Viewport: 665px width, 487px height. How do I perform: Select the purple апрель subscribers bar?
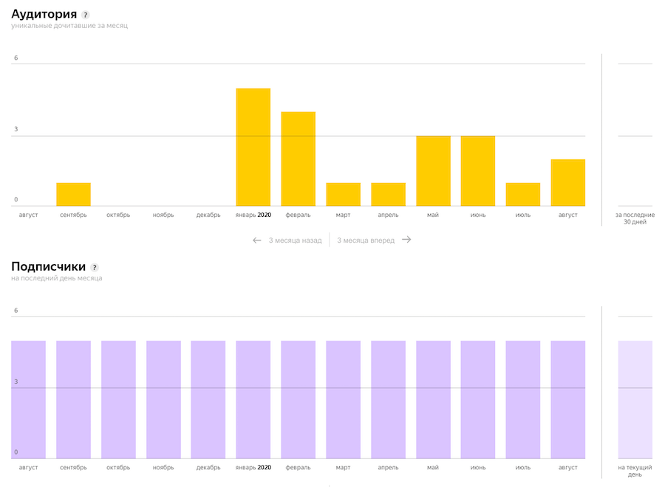pos(388,399)
